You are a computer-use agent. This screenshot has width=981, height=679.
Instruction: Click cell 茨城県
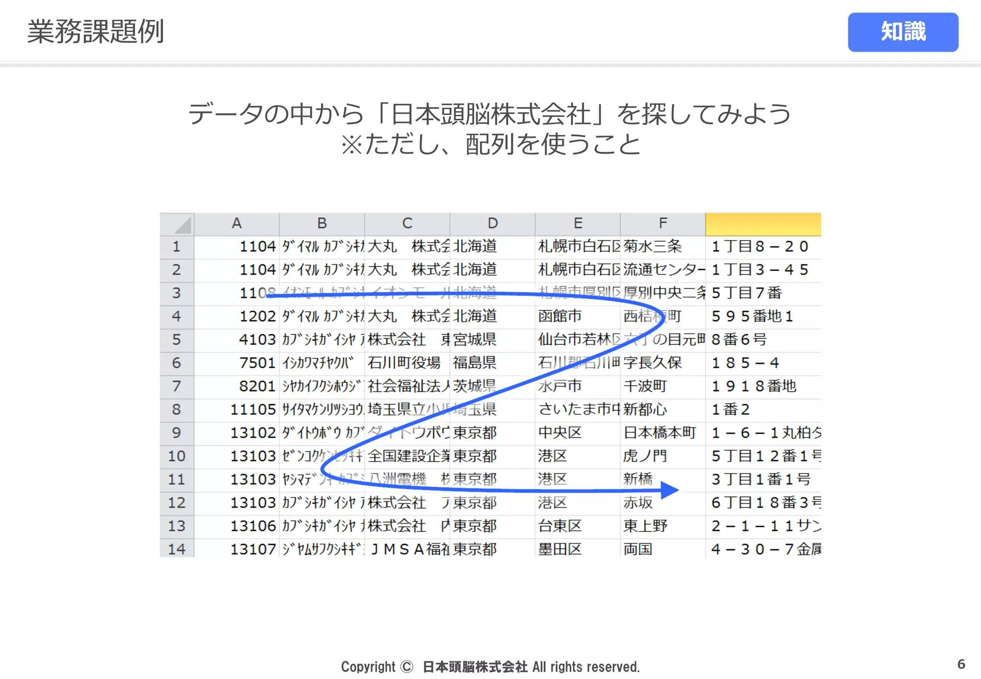click(492, 387)
